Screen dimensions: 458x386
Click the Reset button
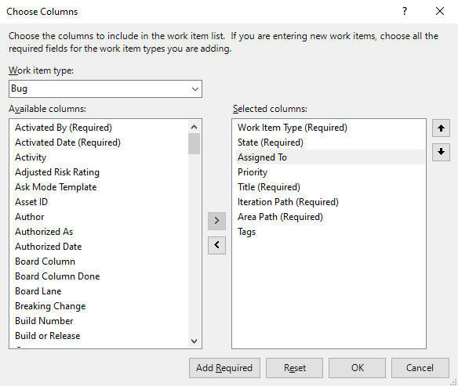click(294, 368)
